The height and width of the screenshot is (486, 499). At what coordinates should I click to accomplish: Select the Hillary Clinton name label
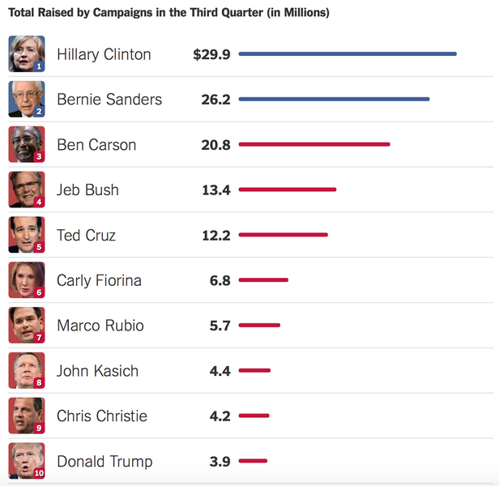104,54
